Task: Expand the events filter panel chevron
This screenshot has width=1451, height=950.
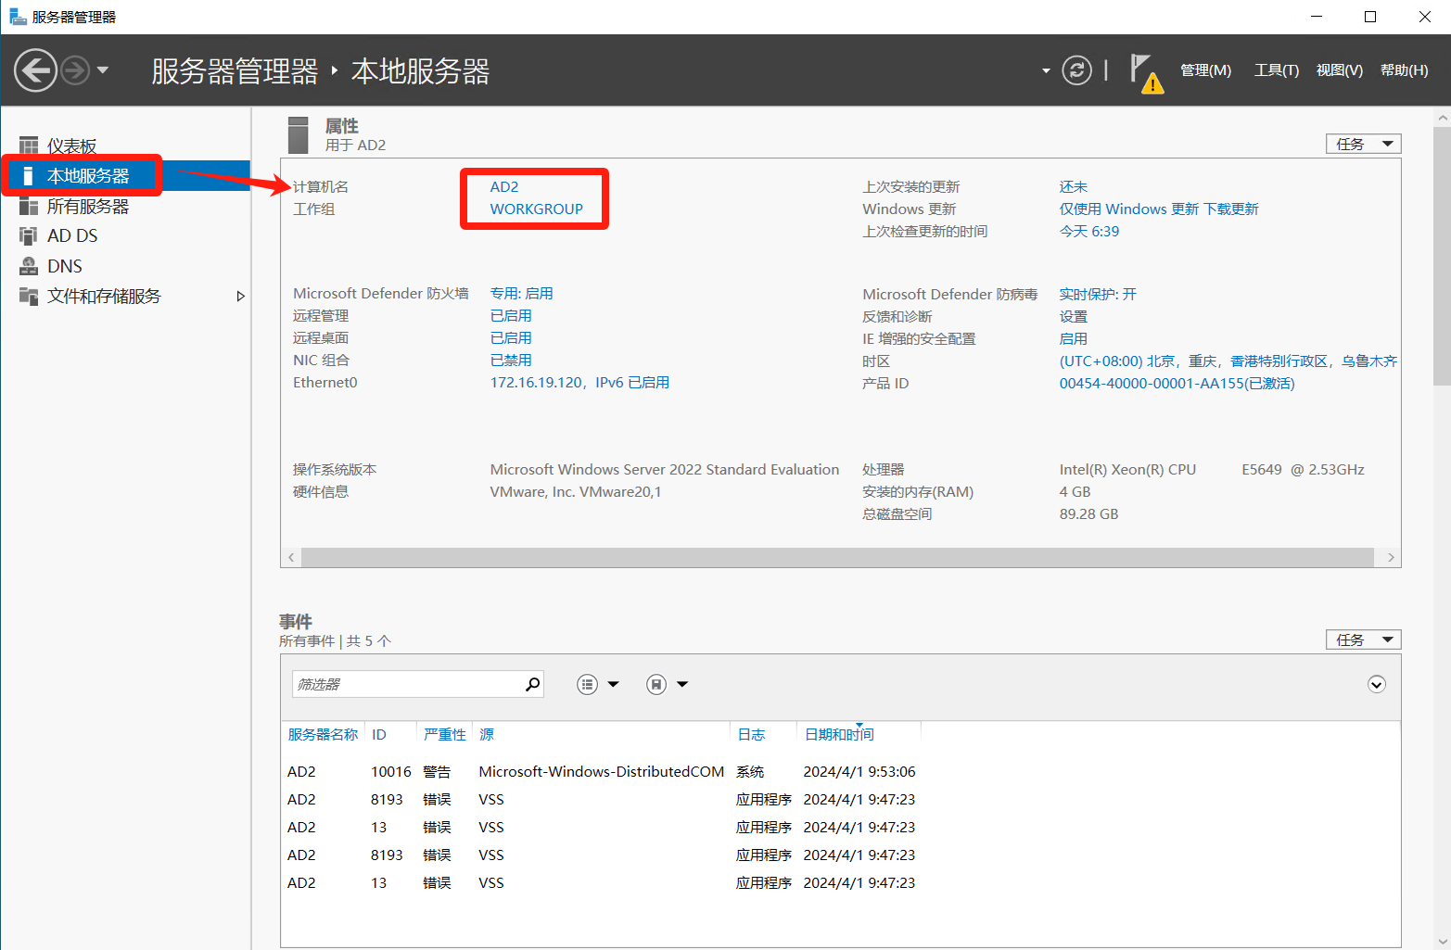Action: point(1376,684)
